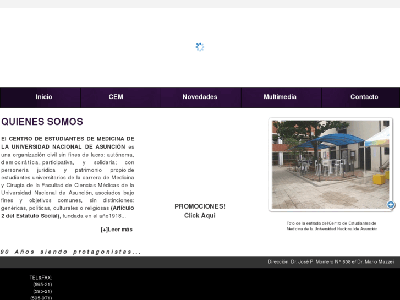
Task: Click the photo caption about Centro de Estudiantes
Action: [x=332, y=226]
